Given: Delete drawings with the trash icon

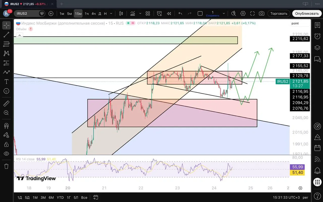Looking at the screenshot, I should pyautogui.click(x=6, y=166).
